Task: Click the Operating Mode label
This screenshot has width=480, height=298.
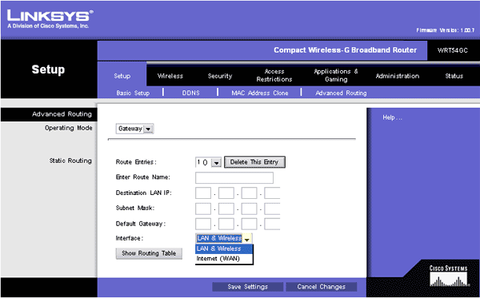Action: 69,128
